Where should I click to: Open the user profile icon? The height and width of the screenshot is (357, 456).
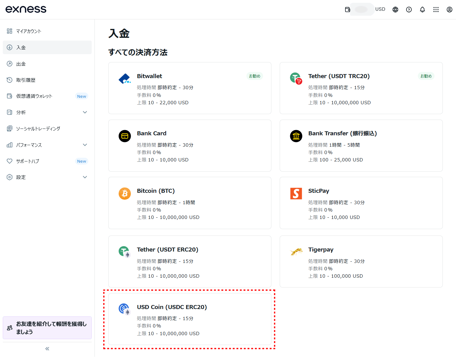[450, 10]
